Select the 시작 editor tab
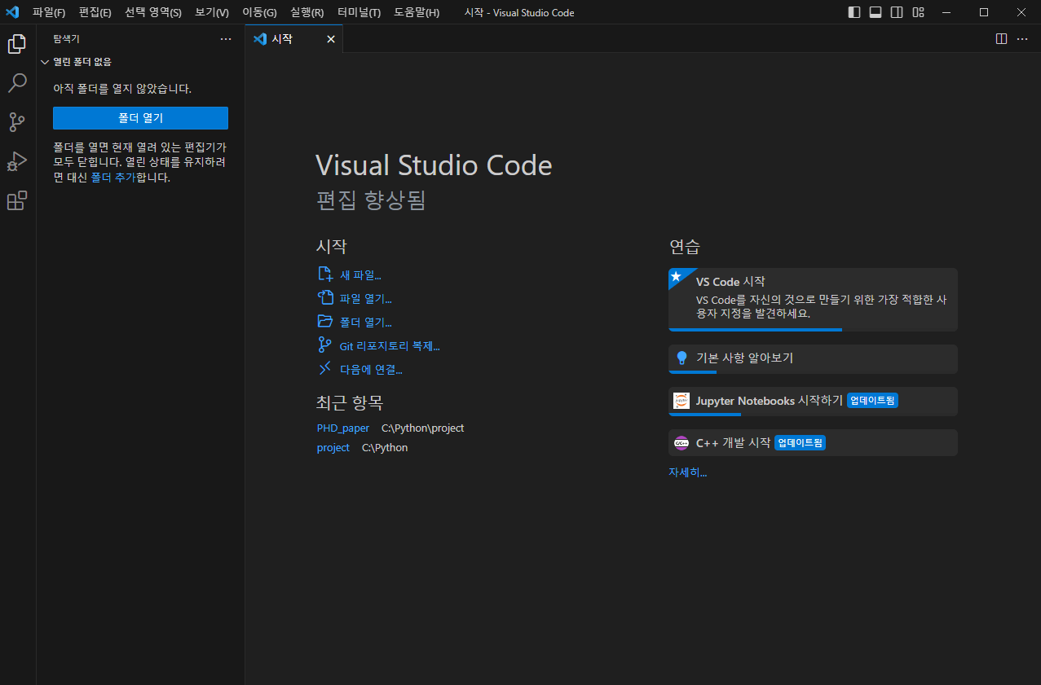 coord(294,39)
